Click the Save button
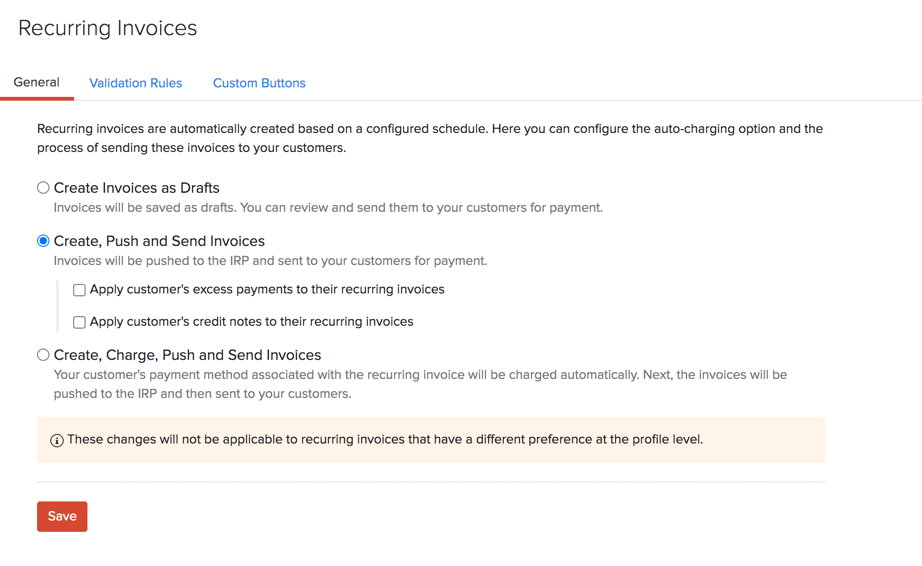Image resolution: width=922 pixels, height=566 pixels. pyautogui.click(x=62, y=516)
